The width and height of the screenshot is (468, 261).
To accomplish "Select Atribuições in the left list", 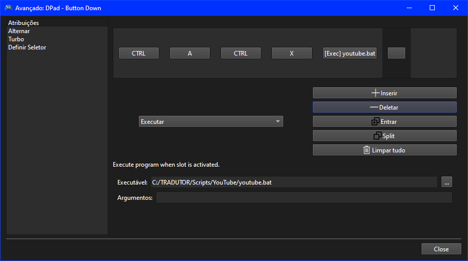I will click(x=23, y=23).
